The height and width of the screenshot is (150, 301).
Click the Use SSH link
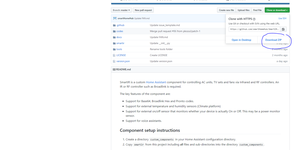point(282,19)
